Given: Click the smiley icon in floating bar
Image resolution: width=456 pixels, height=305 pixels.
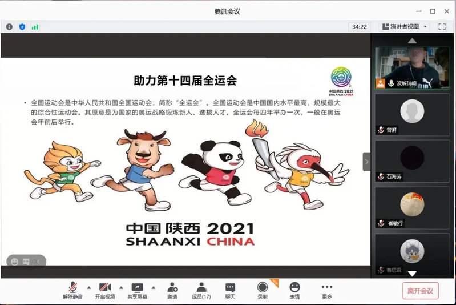Looking at the screenshot, I should point(14,262).
